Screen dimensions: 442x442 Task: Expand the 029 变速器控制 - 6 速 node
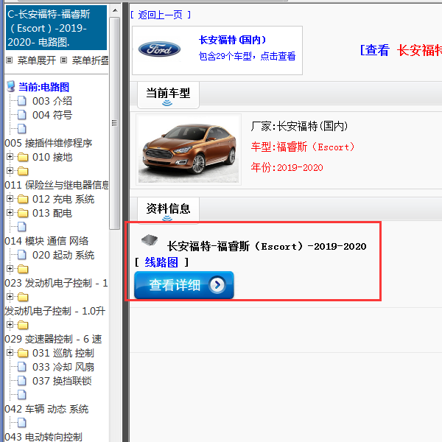pos(10,324)
